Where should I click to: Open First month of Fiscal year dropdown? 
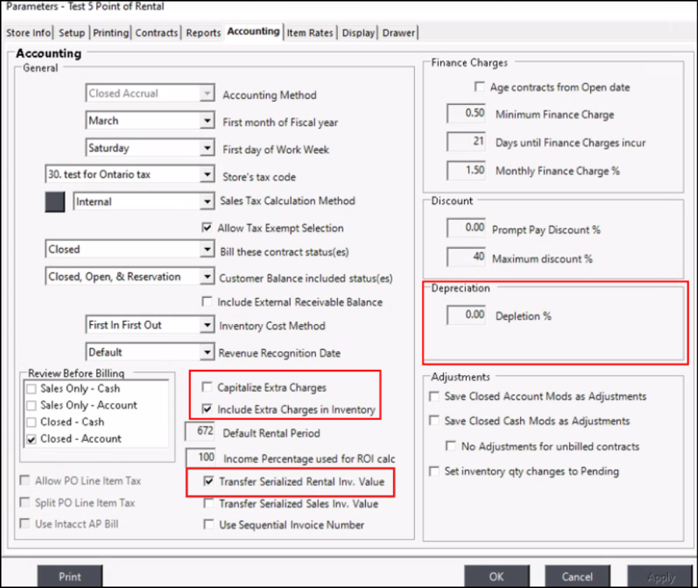click(207, 121)
